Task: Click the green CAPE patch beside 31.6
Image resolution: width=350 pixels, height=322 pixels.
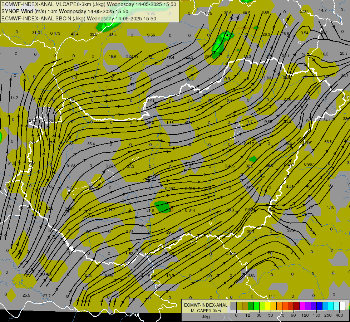Action: [162, 206]
